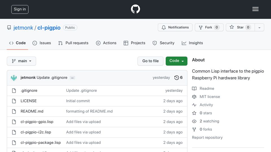Click Go to file button
The image size is (271, 152).
point(150,61)
